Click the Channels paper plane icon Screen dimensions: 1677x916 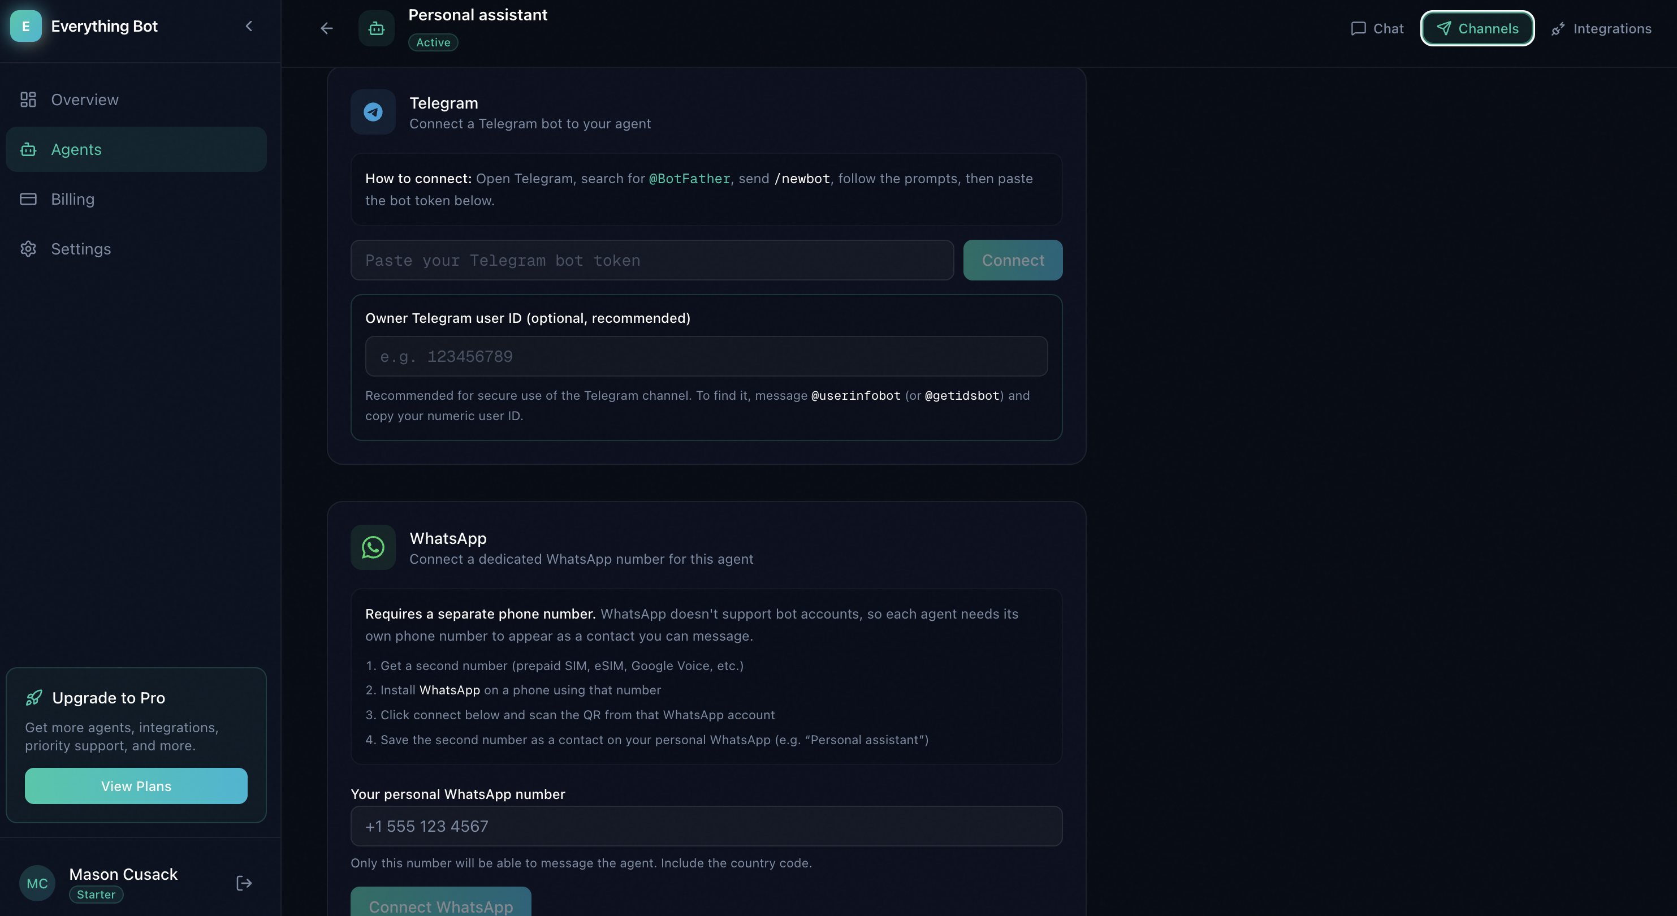pos(1443,29)
